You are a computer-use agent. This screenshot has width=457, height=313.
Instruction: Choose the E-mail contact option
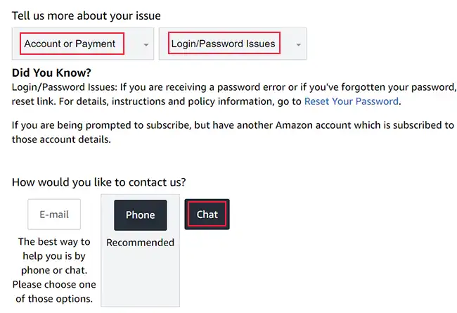point(54,215)
